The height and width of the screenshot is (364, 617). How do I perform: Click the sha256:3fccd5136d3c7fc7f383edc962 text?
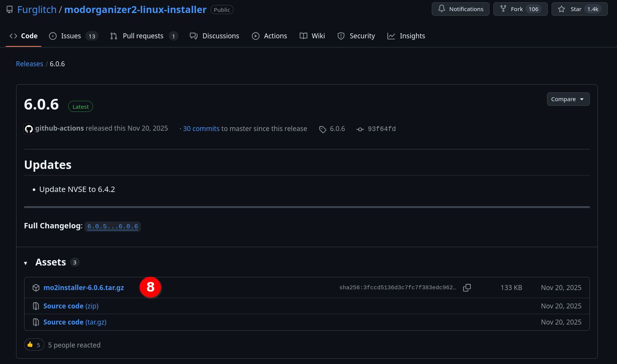(x=398, y=288)
